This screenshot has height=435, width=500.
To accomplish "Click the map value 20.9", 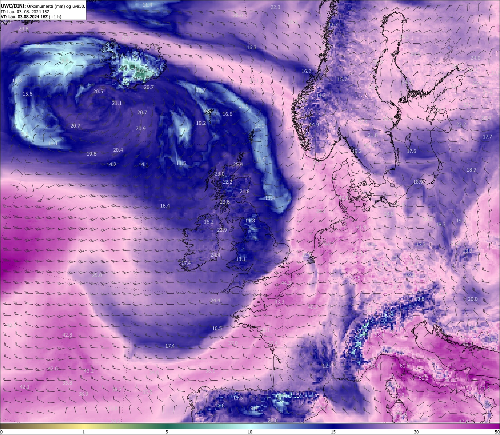I will pyautogui.click(x=141, y=129).
